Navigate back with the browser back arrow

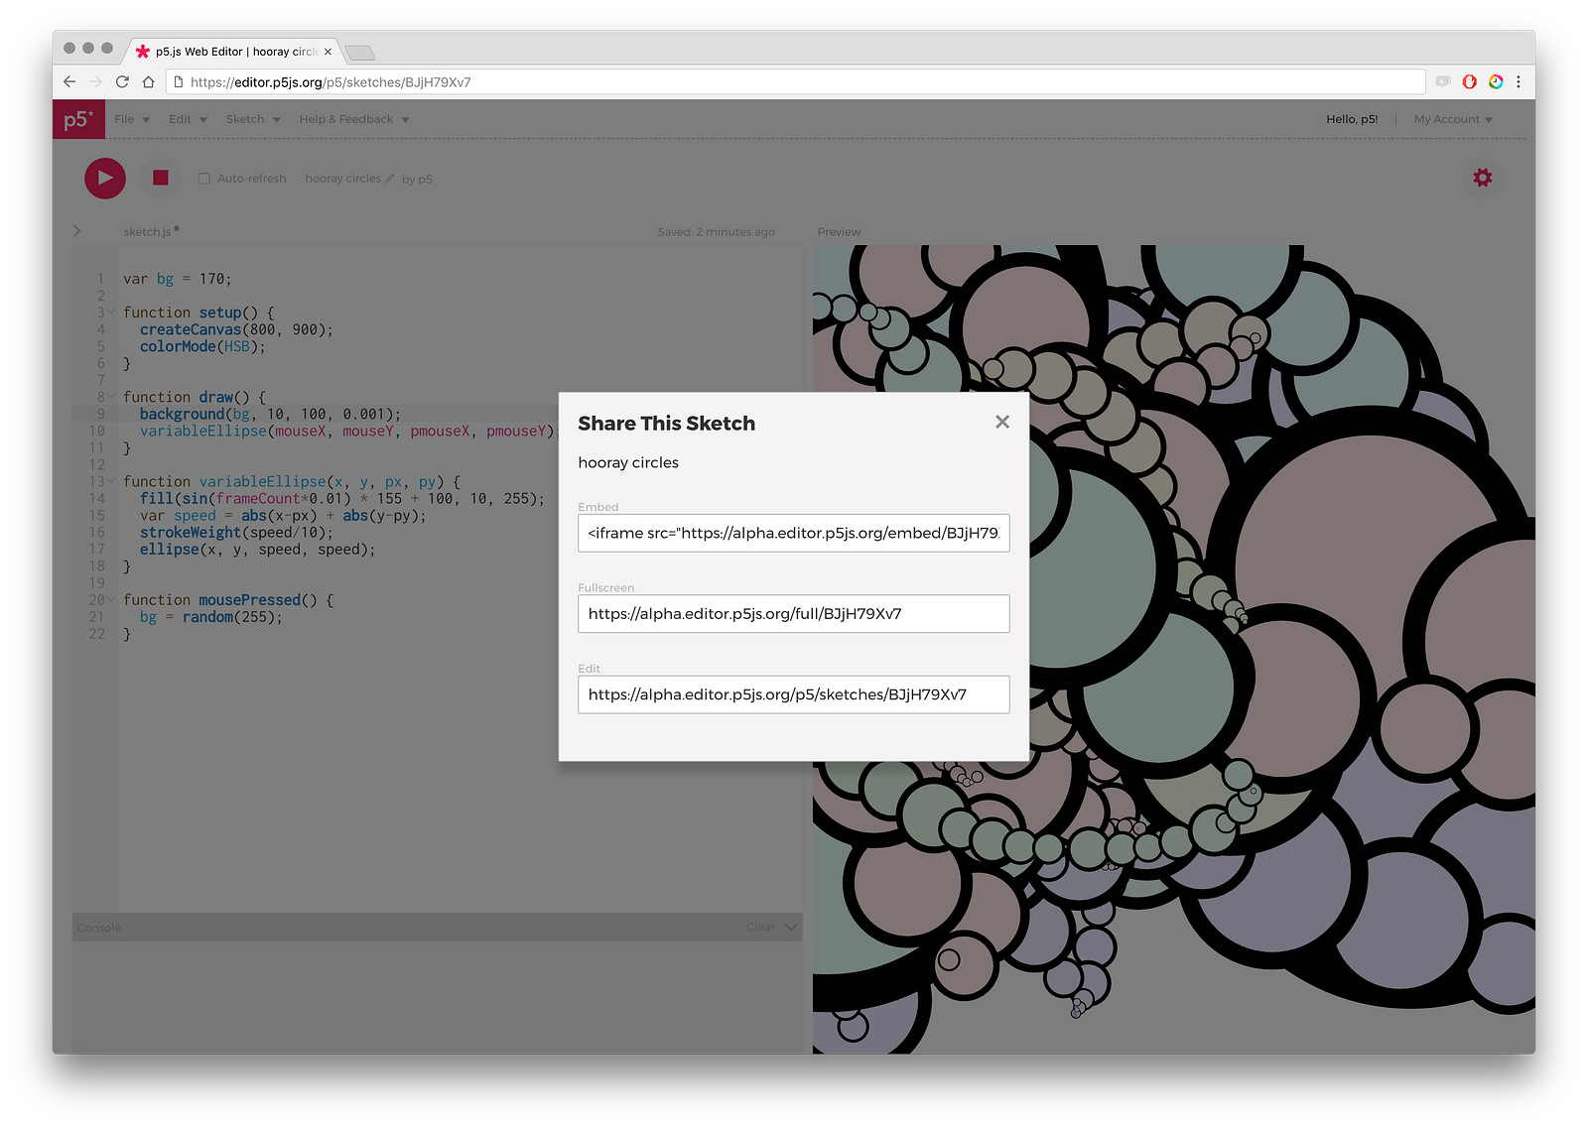pos(68,81)
